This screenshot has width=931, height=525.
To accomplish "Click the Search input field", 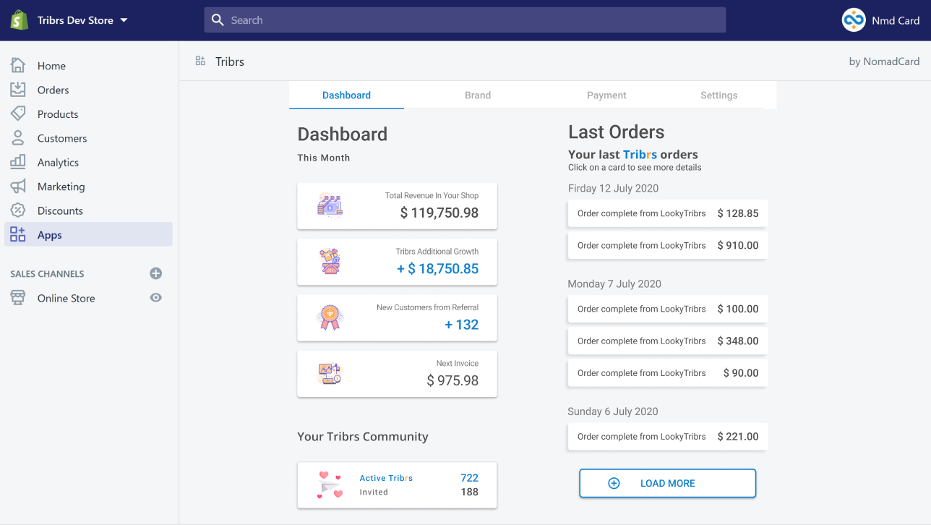I will [x=465, y=20].
